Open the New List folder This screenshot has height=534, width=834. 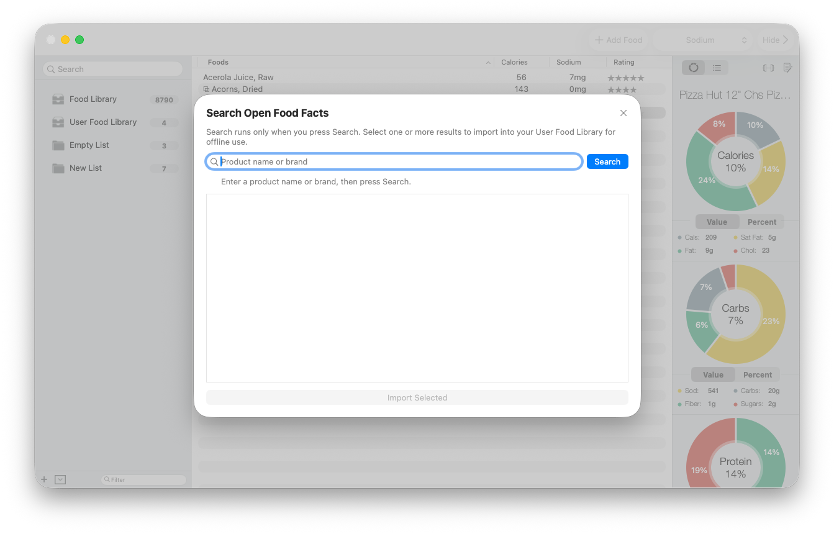click(x=113, y=168)
